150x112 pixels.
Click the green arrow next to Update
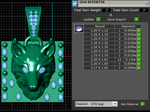(x=98, y=19)
